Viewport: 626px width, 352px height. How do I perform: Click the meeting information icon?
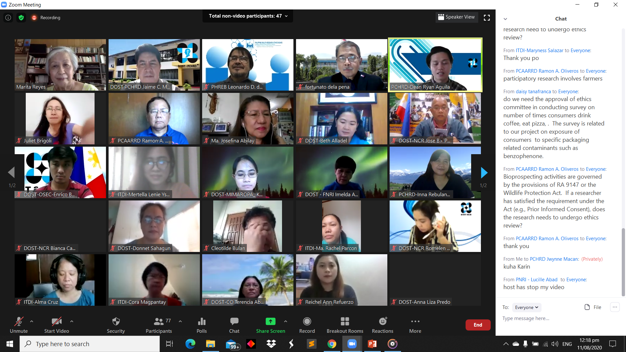8,18
